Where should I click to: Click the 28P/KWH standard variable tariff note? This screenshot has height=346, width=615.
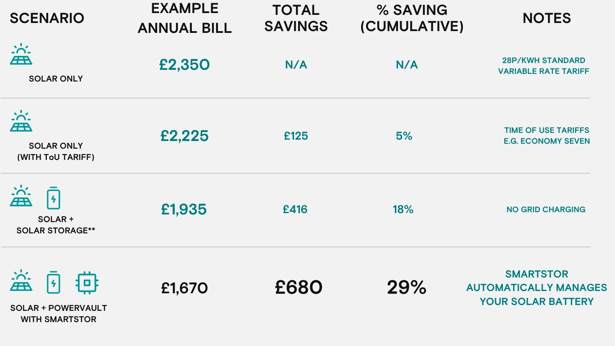coord(543,66)
